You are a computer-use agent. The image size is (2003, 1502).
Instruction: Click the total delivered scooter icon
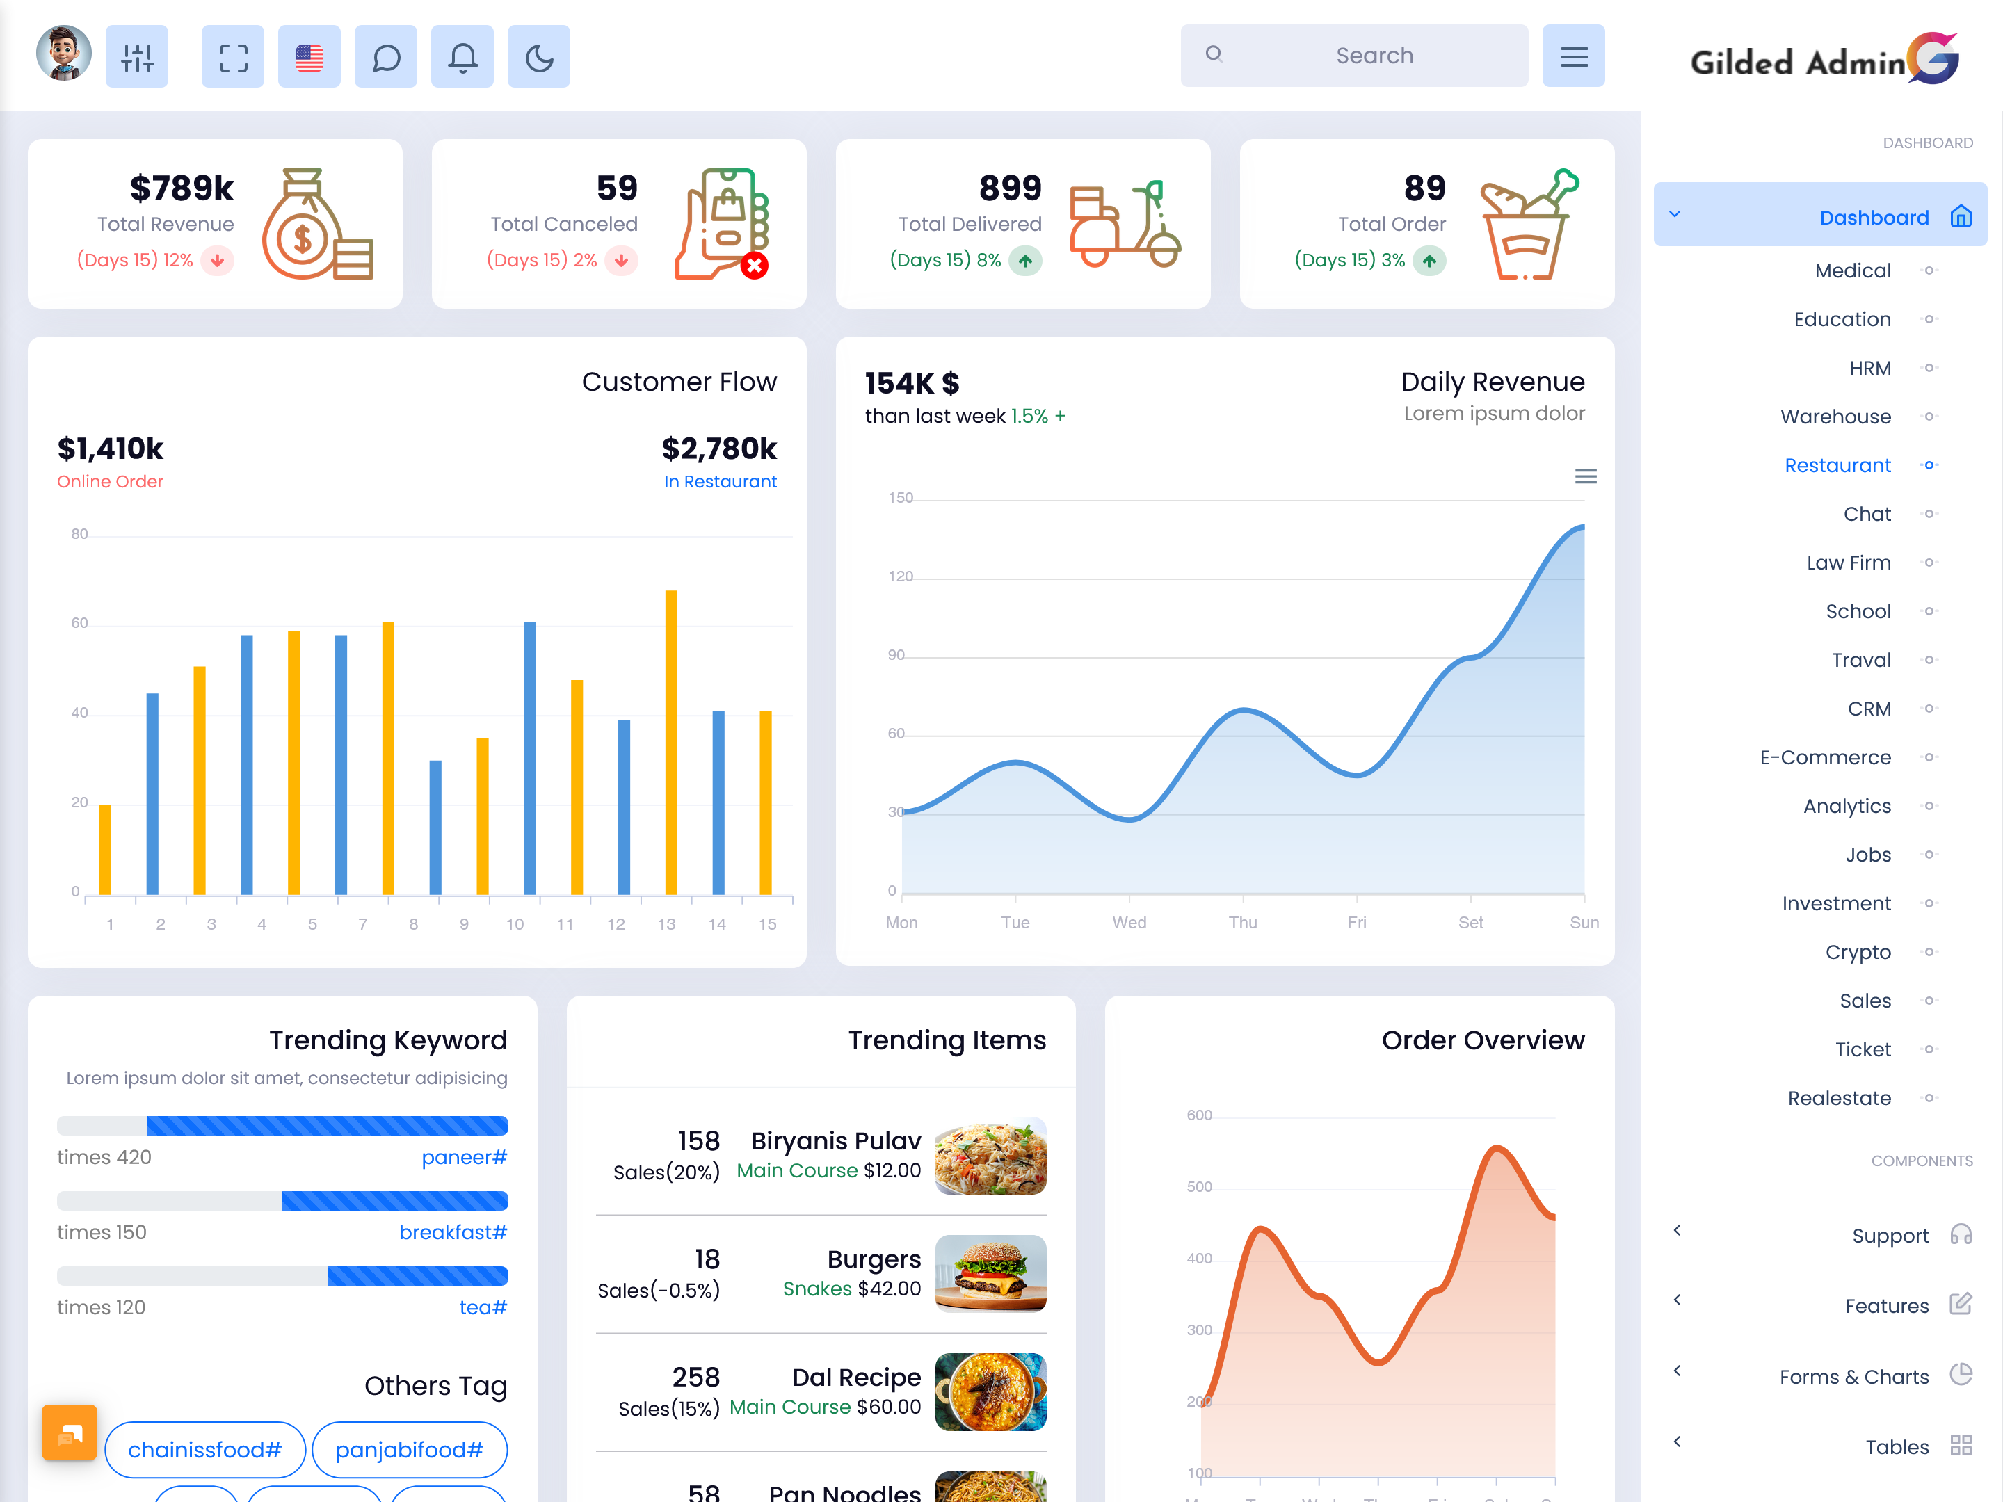click(1120, 221)
